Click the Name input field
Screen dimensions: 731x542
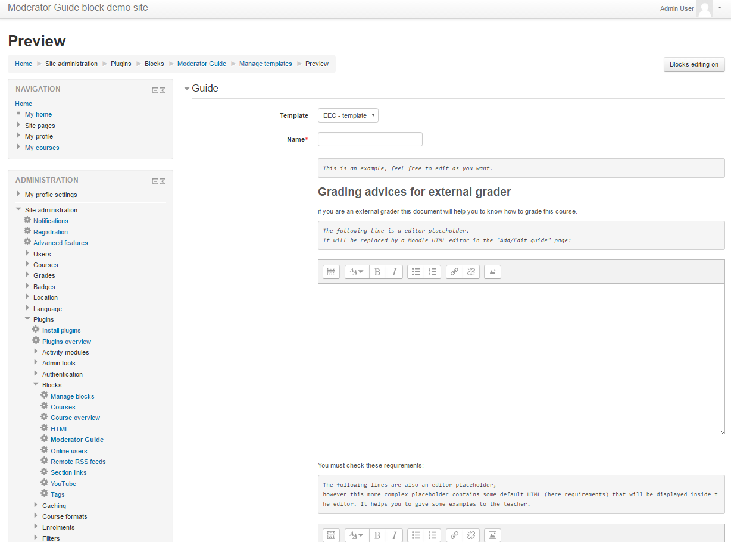(x=370, y=139)
